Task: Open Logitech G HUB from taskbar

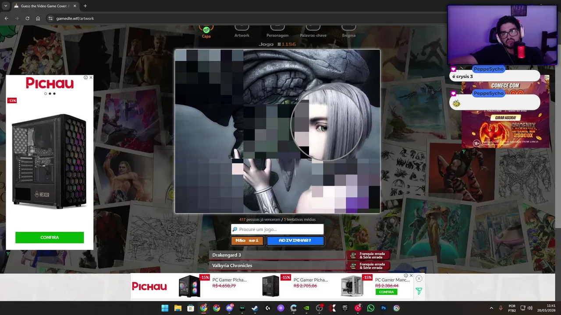Action: click(x=268, y=308)
